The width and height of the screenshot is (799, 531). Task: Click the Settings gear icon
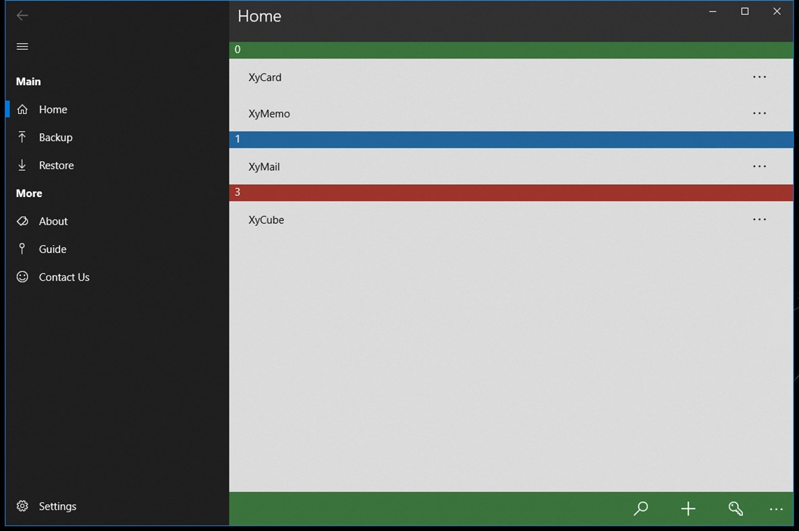pos(22,505)
